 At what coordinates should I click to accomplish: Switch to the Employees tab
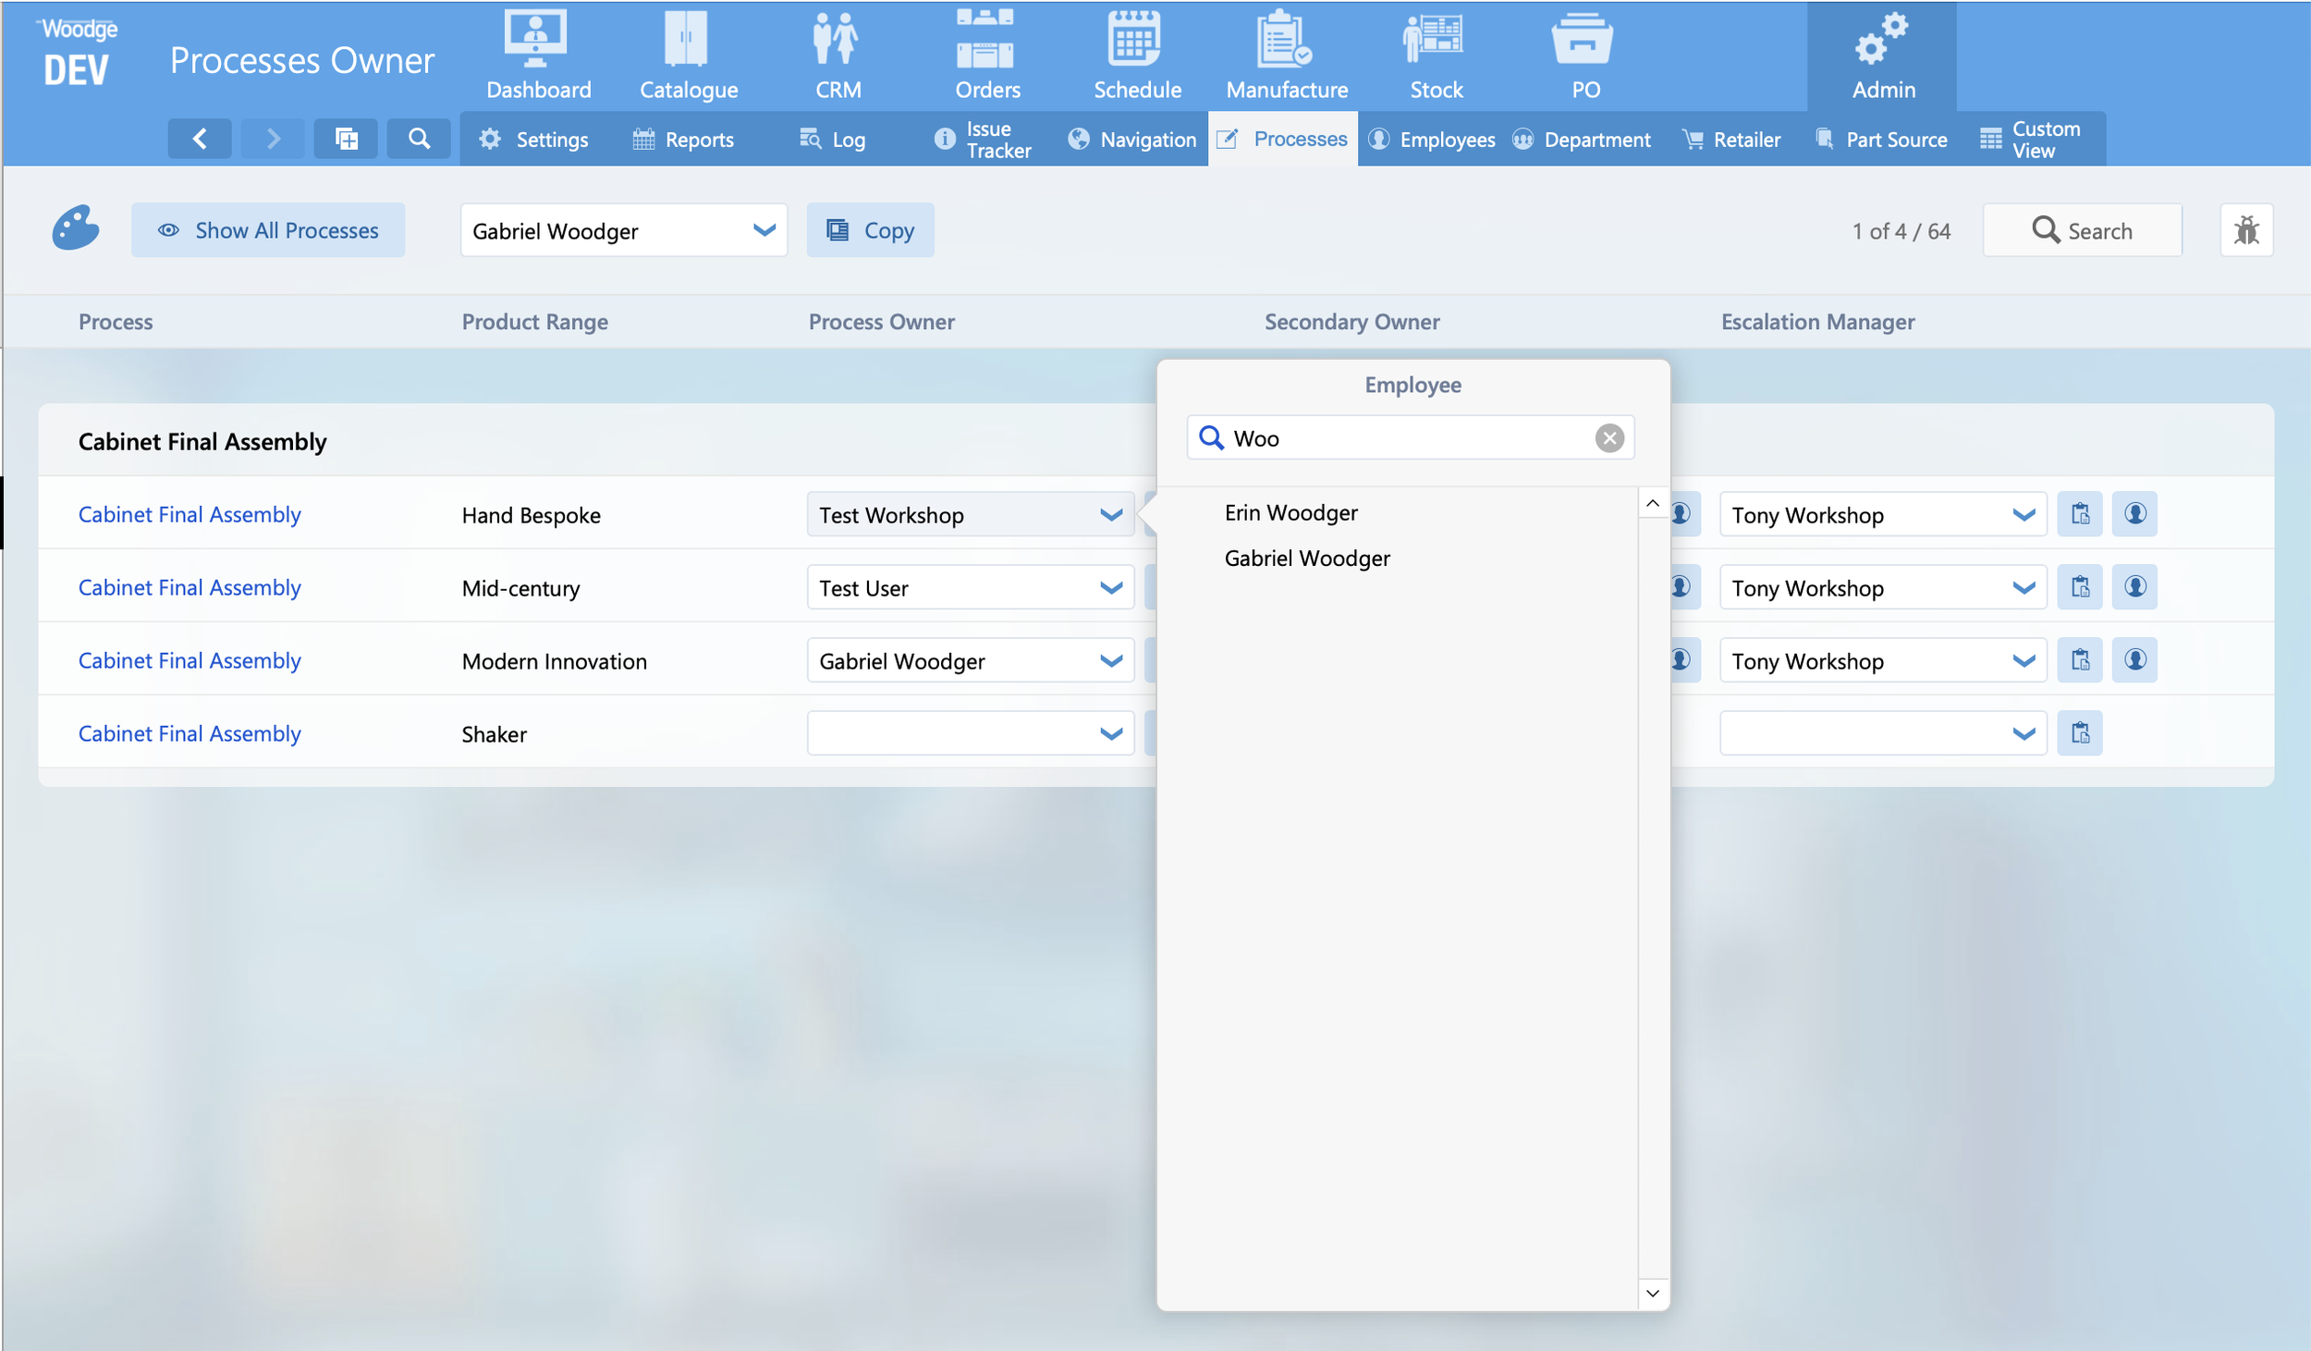tap(1433, 140)
